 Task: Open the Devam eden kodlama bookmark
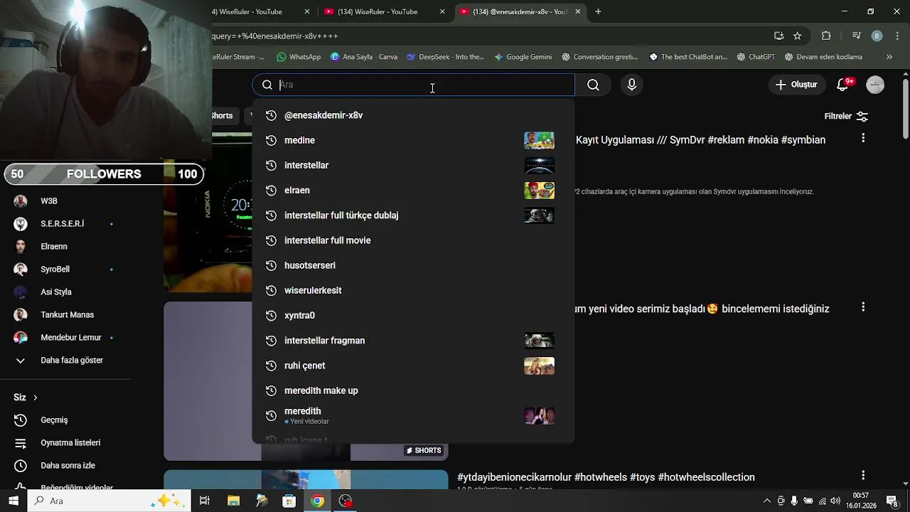pos(823,57)
